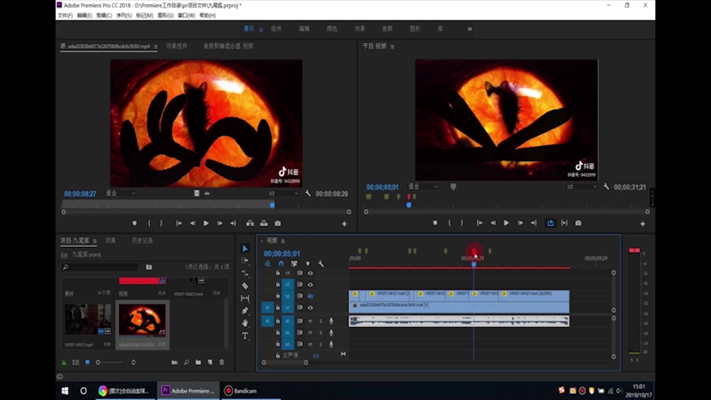This screenshot has width=711, height=400.
Task: Select the Pen tool
Action: [245, 311]
